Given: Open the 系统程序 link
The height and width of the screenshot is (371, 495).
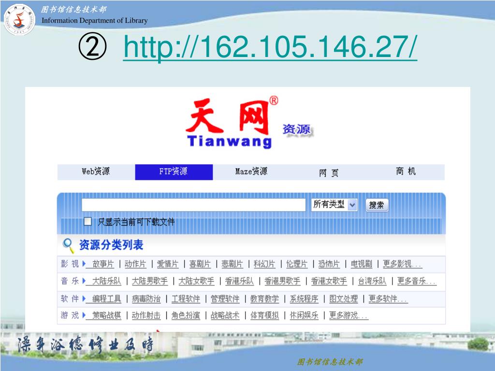Looking at the screenshot, I should 304,299.
